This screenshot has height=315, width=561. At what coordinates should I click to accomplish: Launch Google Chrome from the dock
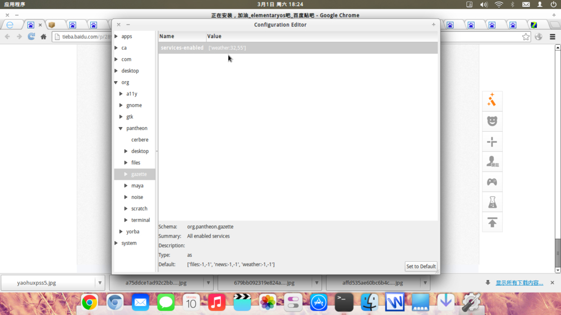pyautogui.click(x=89, y=303)
